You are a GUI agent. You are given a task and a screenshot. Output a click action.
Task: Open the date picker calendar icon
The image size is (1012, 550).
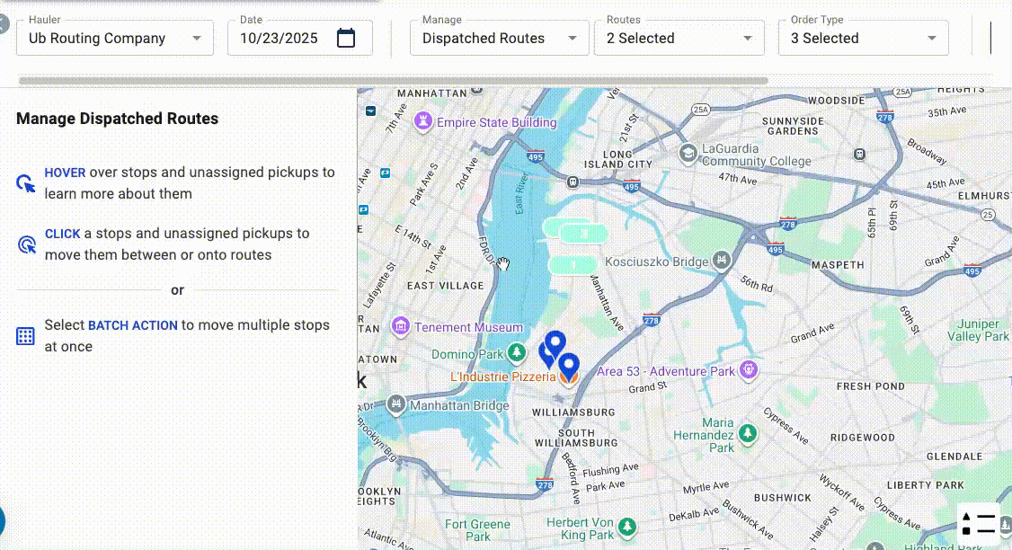346,38
